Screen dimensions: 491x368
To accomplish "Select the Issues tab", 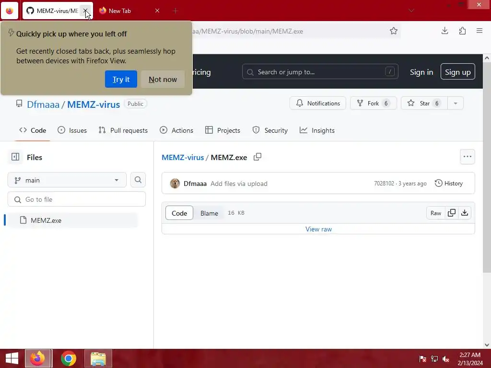I will 72,130.
